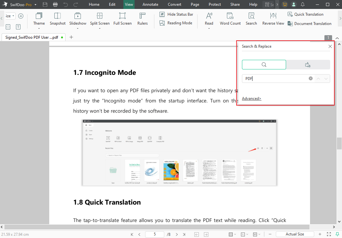Click the Reverse View icon
The width and height of the screenshot is (342, 238).
(x=273, y=16)
